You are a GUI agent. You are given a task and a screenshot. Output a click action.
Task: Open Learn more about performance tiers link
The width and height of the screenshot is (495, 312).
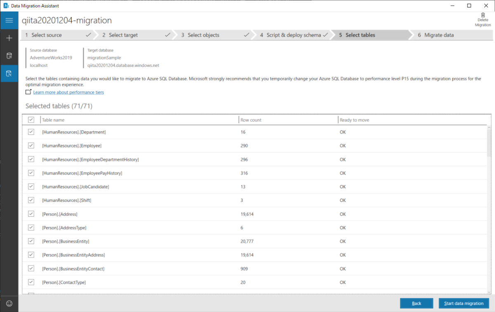coord(68,92)
